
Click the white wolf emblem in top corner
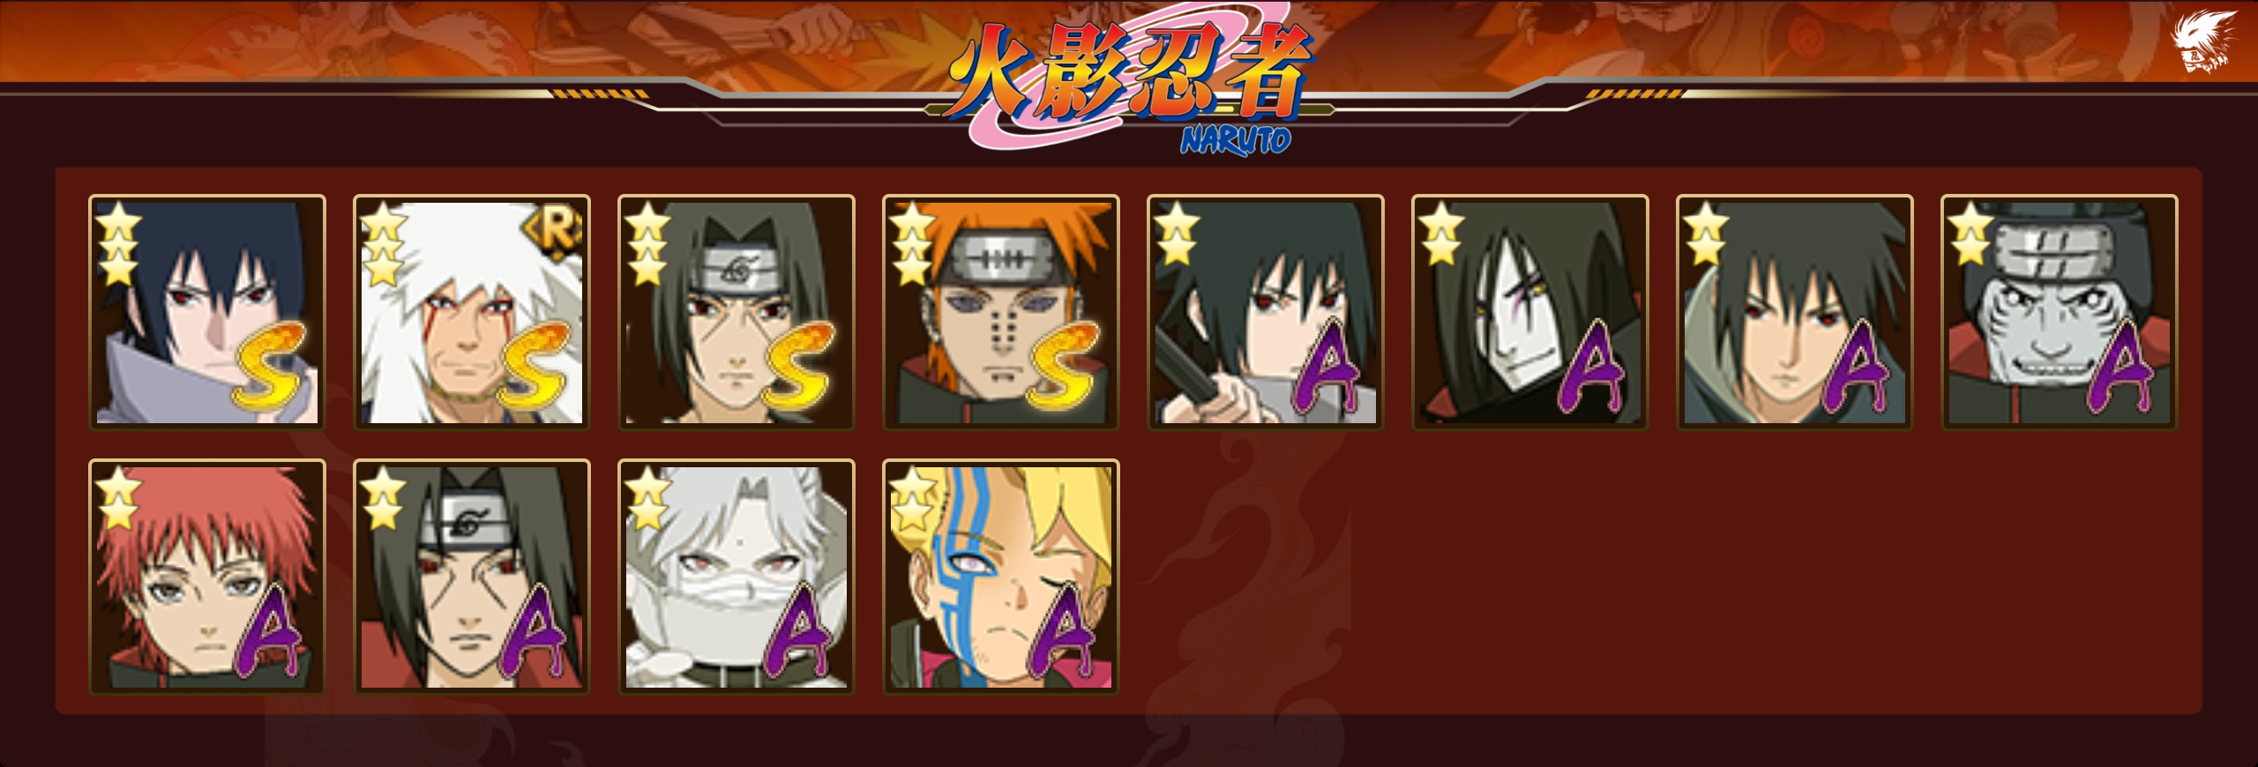(2202, 41)
